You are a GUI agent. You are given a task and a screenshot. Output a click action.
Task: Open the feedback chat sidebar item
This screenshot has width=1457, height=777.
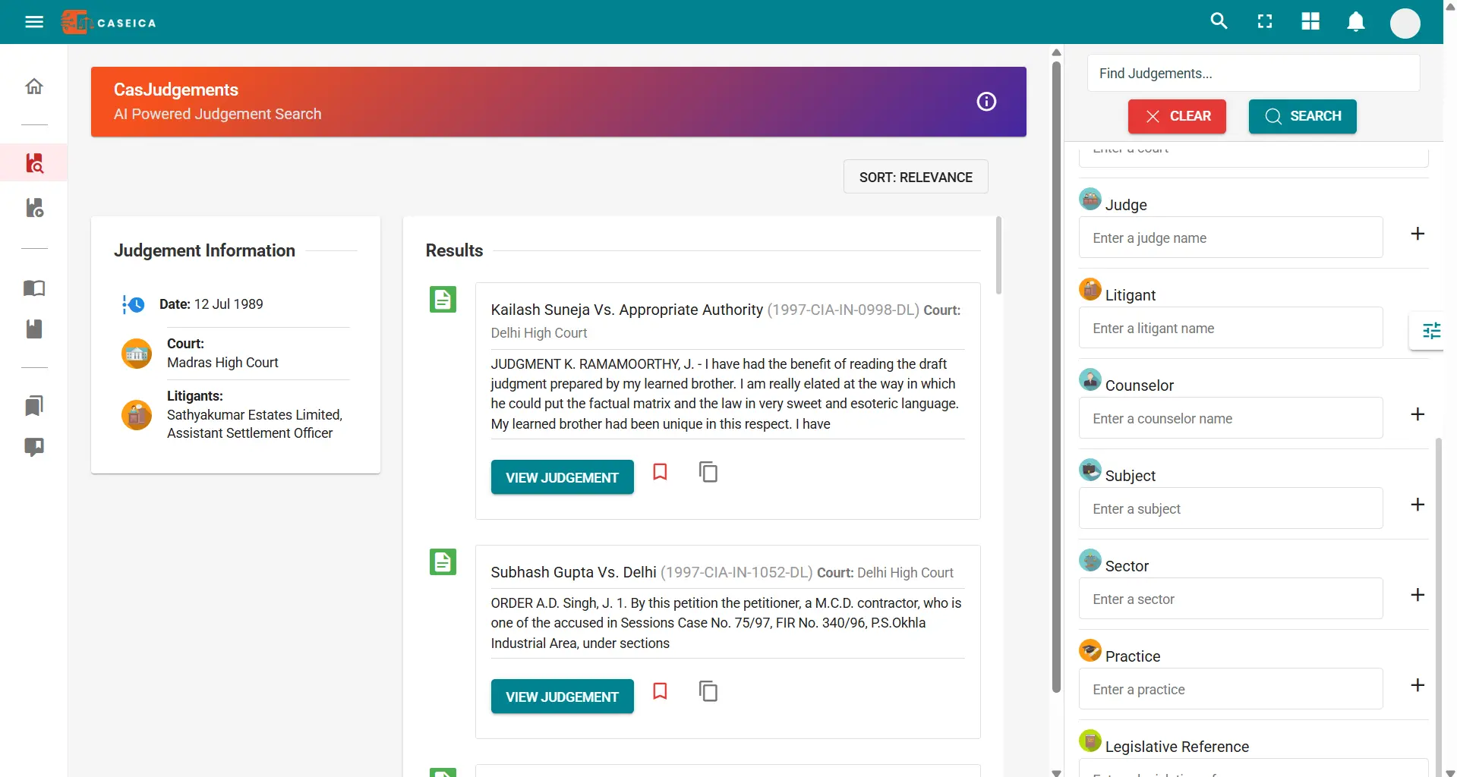point(34,447)
